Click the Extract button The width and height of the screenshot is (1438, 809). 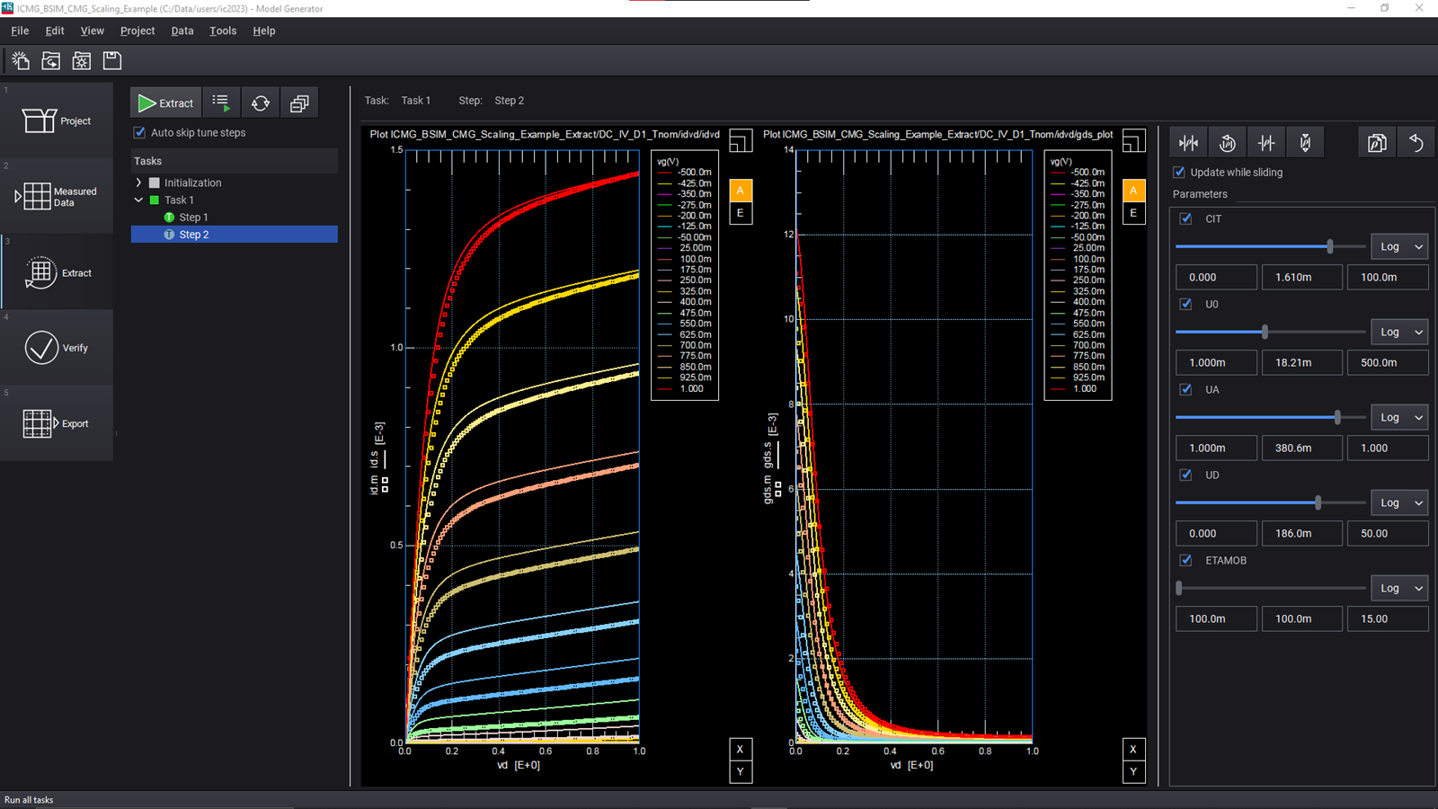(165, 102)
